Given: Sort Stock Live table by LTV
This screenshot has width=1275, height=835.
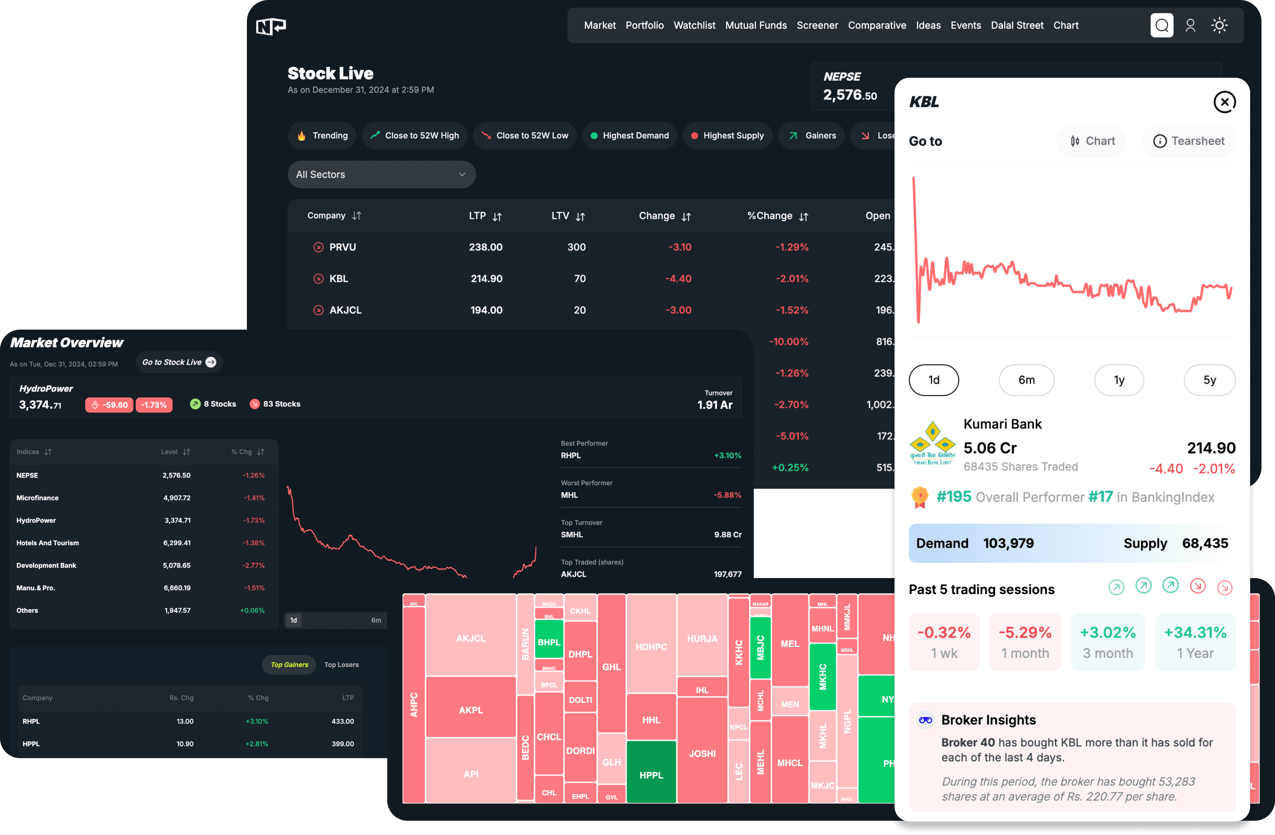Looking at the screenshot, I should click(x=580, y=216).
